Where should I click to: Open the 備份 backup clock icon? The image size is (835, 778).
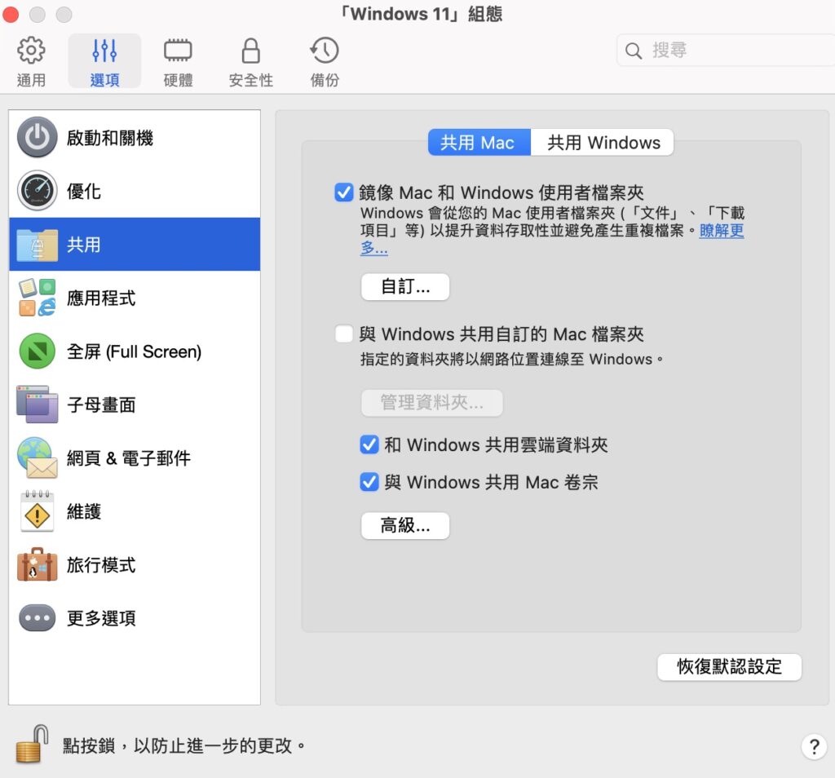click(325, 51)
